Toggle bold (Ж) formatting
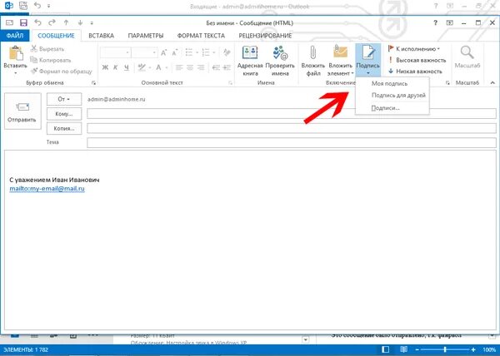 tap(105, 67)
